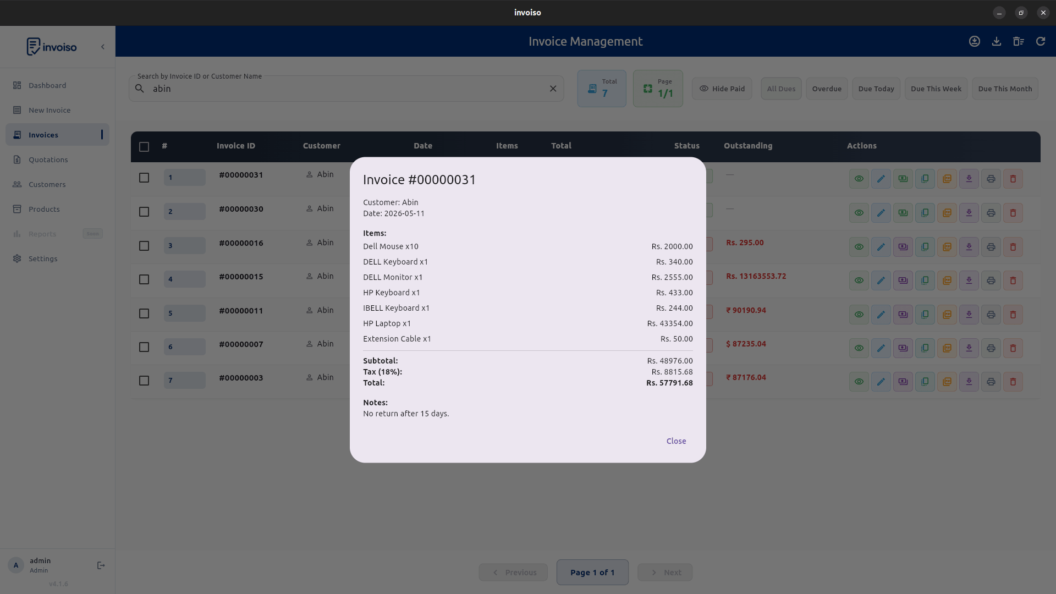The image size is (1056, 594).
Task: Tick checkbox for invoice #00000031
Action: tap(144, 178)
